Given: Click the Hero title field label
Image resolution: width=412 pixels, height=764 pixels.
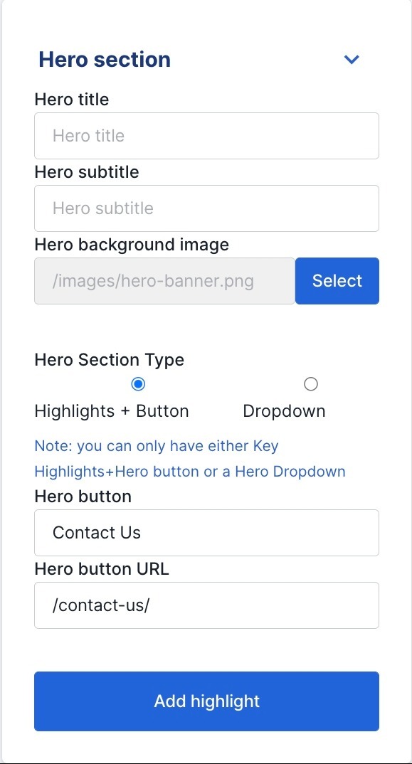Looking at the screenshot, I should tap(72, 100).
